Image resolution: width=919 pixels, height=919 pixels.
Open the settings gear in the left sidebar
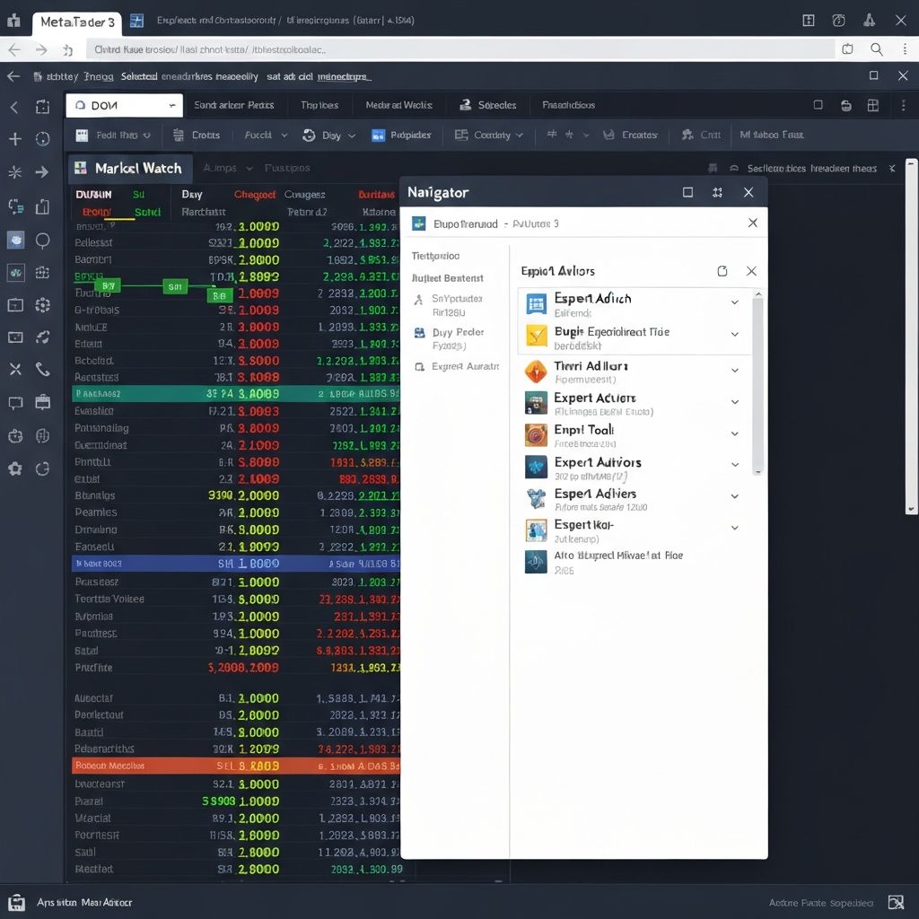tap(14, 468)
